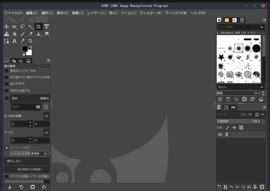Open the フィルター(R) menu
This screenshot has width=270, height=191.
pyautogui.click(x=151, y=13)
